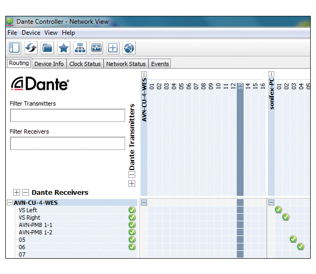Collapse the AVN-CU-4-WES receiver tree node
Viewport: 316px width, 274px height.
(x=10, y=203)
